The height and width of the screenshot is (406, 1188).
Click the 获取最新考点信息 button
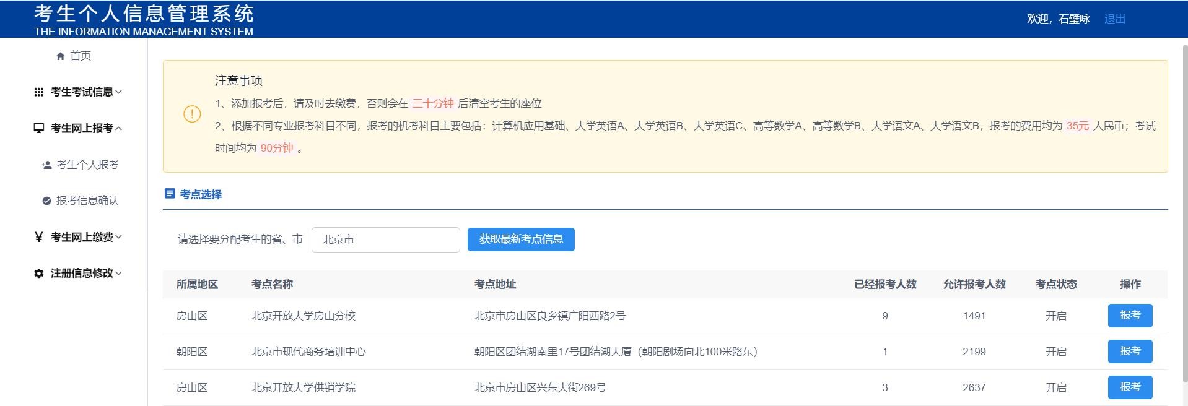point(520,240)
